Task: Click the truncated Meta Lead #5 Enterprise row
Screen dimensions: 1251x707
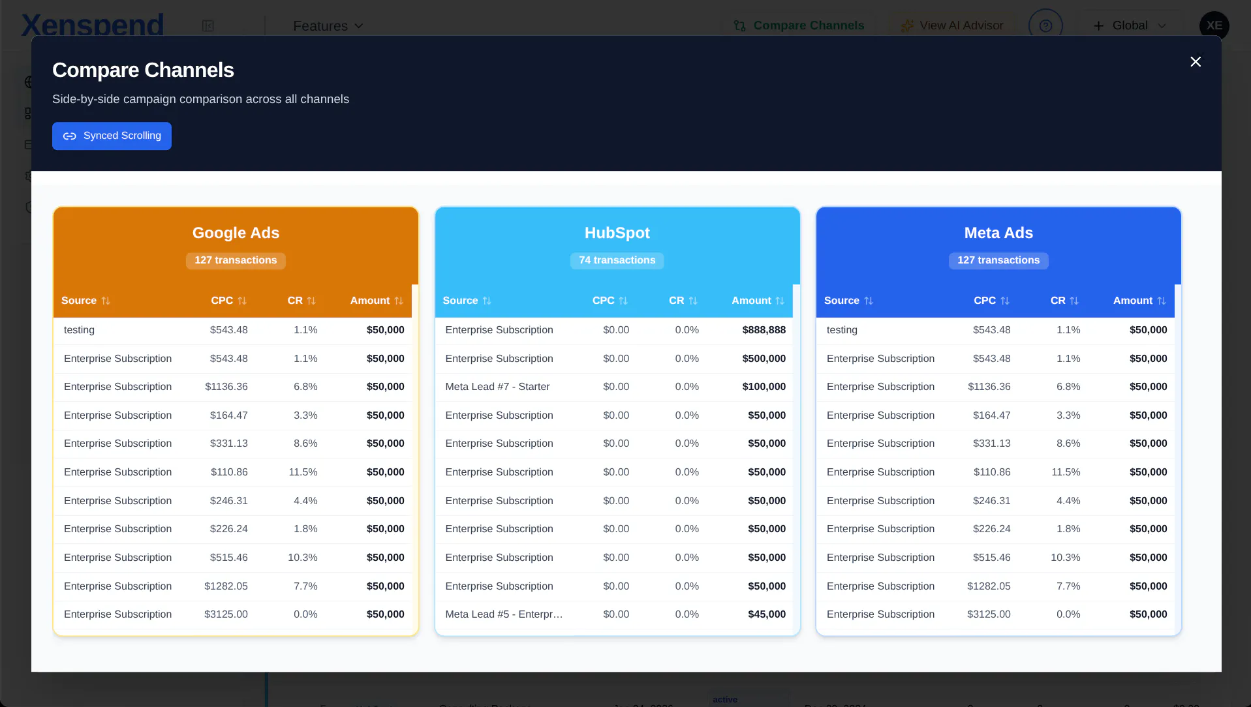Action: point(613,614)
